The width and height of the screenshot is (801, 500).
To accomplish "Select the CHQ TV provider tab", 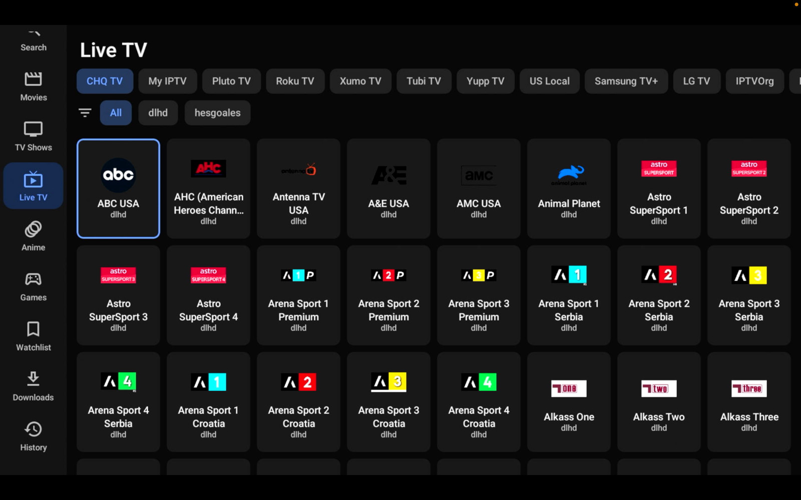I will point(105,81).
